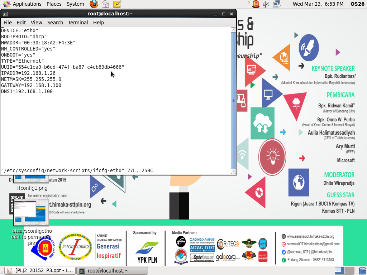
Task: Click the TYPE="Ethernet" line
Action: point(23,61)
